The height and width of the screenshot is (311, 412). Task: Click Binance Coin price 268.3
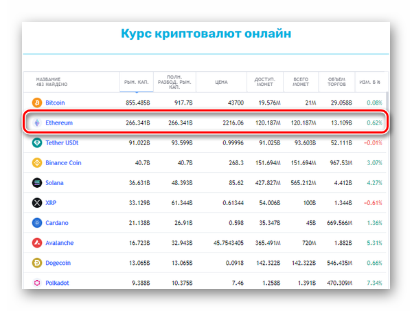[x=236, y=163]
